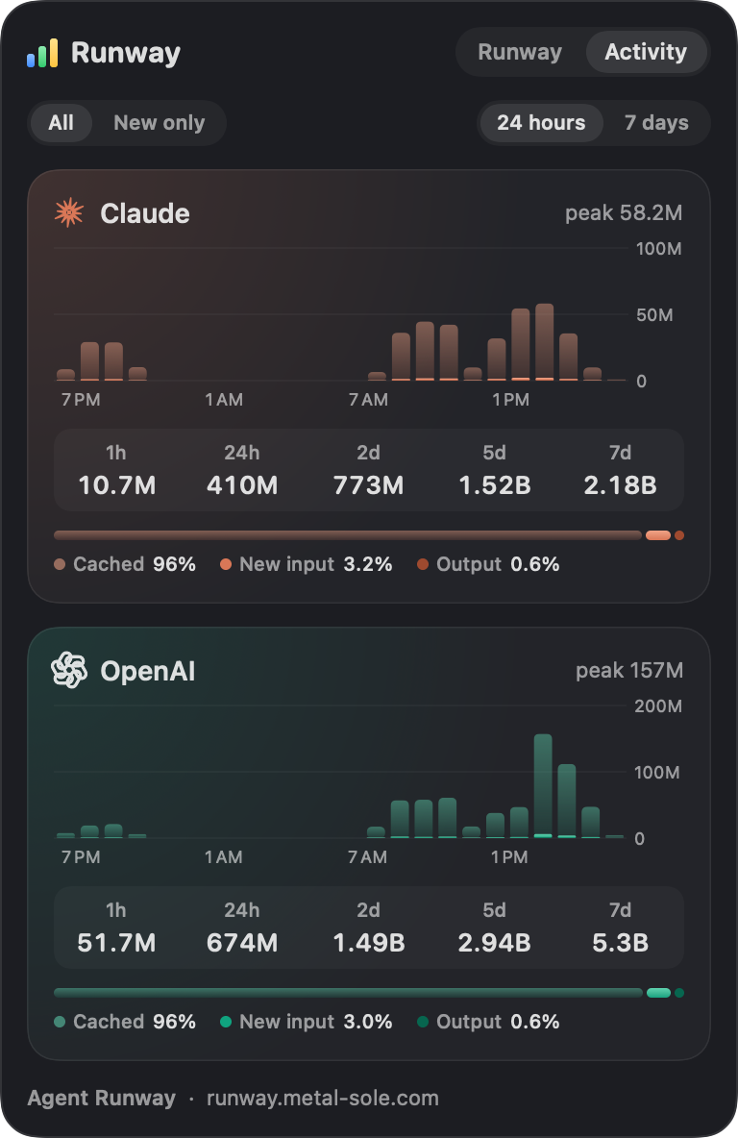The height and width of the screenshot is (1138, 738).
Task: Click Claude chart 7 PM axis label
Action: pyautogui.click(x=81, y=399)
